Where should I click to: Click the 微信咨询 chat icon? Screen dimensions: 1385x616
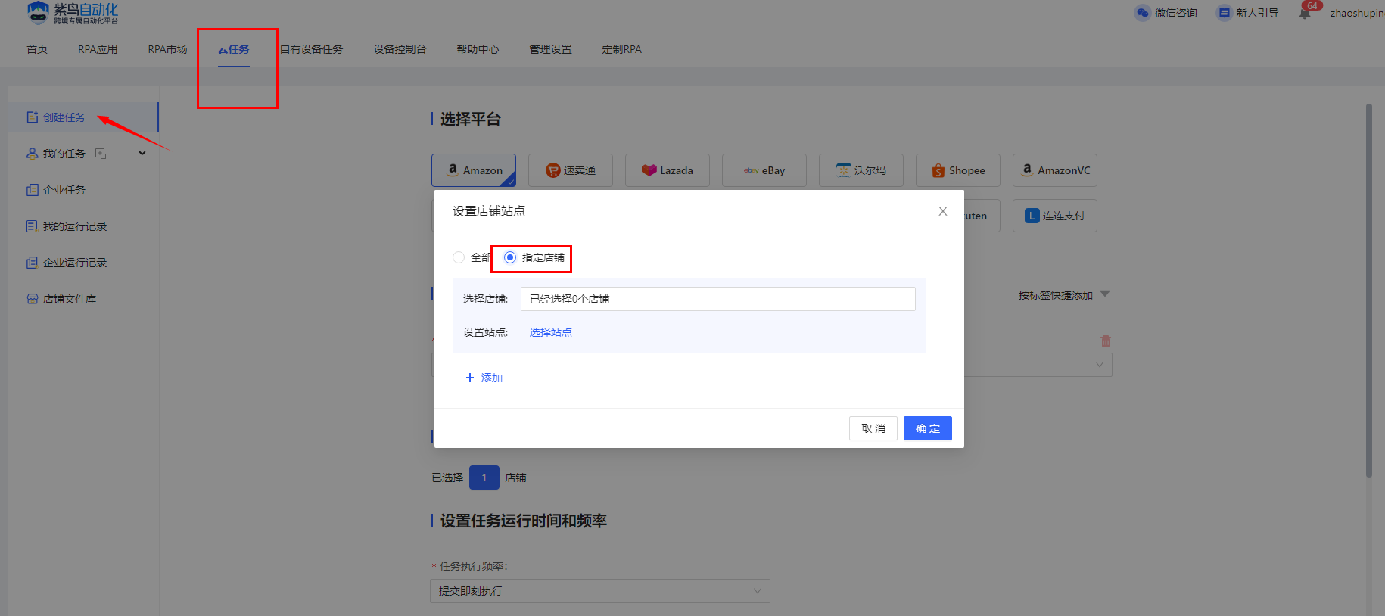click(1142, 13)
